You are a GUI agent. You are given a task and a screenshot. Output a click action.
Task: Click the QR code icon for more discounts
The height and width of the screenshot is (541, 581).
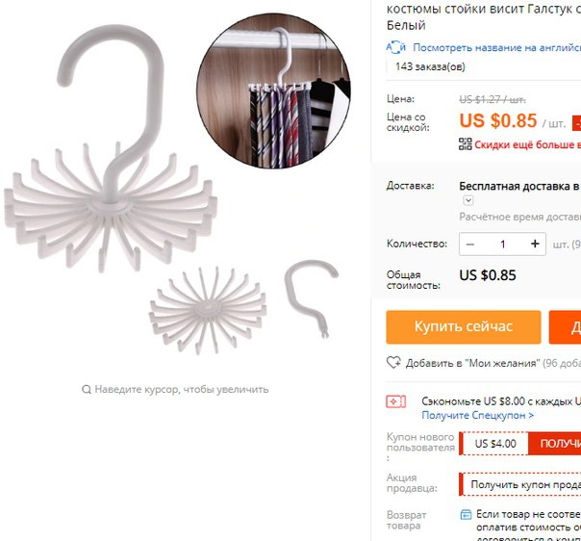(466, 143)
